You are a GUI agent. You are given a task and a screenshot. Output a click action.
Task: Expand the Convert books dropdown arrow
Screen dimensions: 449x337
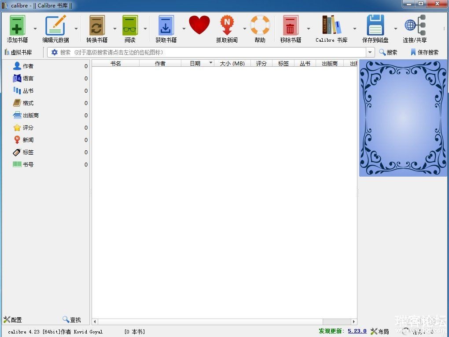coord(115,29)
